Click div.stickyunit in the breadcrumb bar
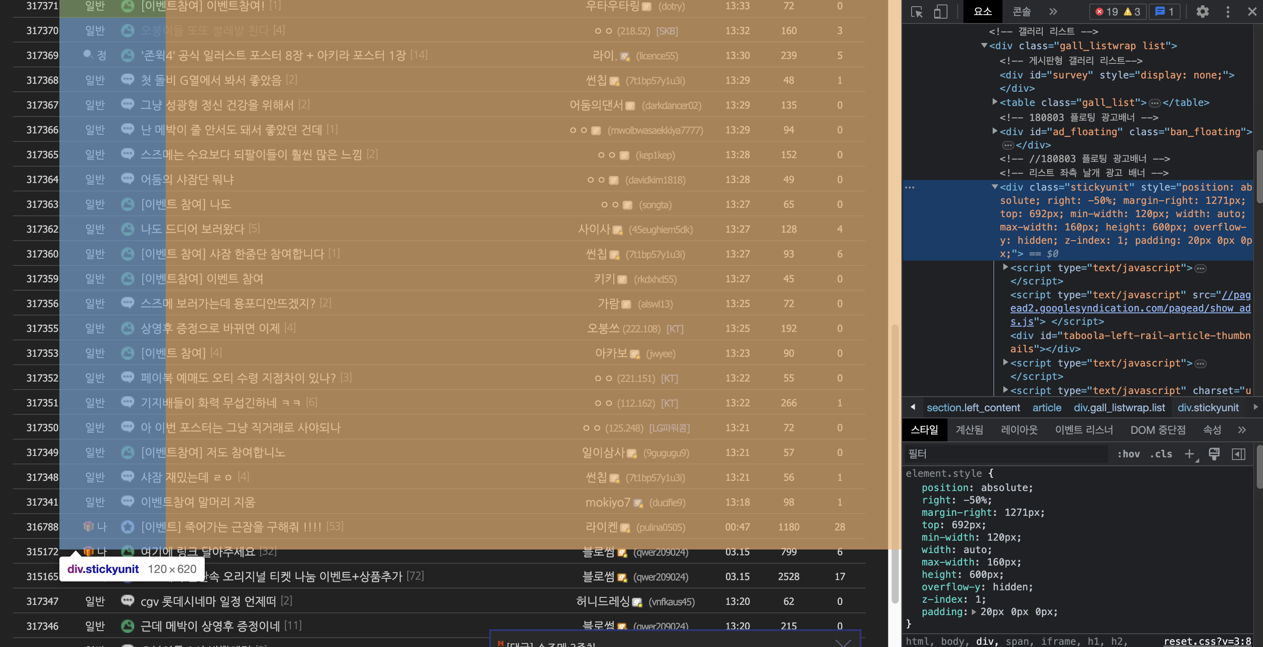 tap(1208, 407)
